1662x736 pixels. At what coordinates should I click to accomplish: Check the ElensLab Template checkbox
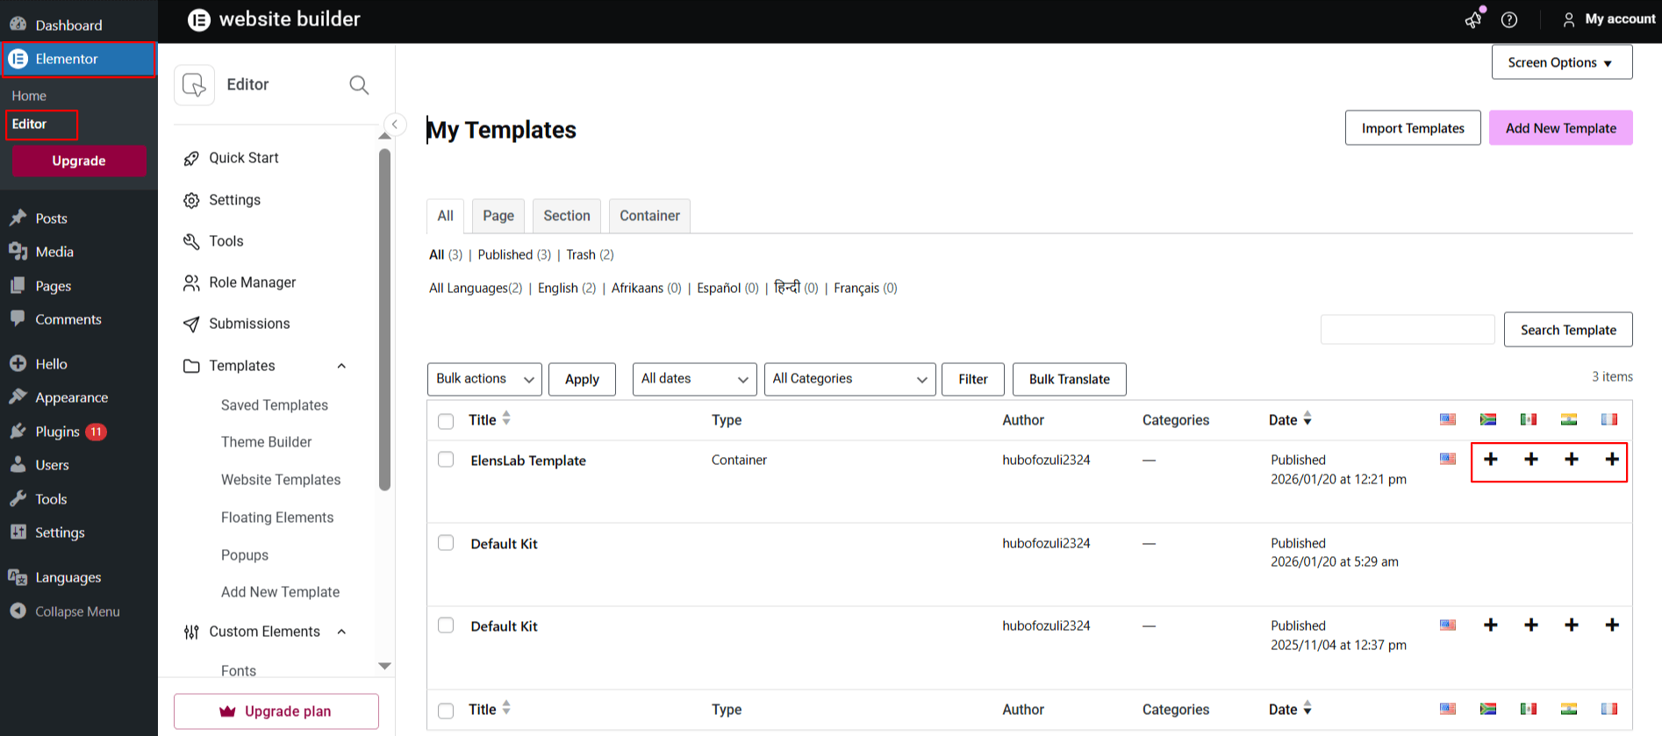click(x=446, y=460)
